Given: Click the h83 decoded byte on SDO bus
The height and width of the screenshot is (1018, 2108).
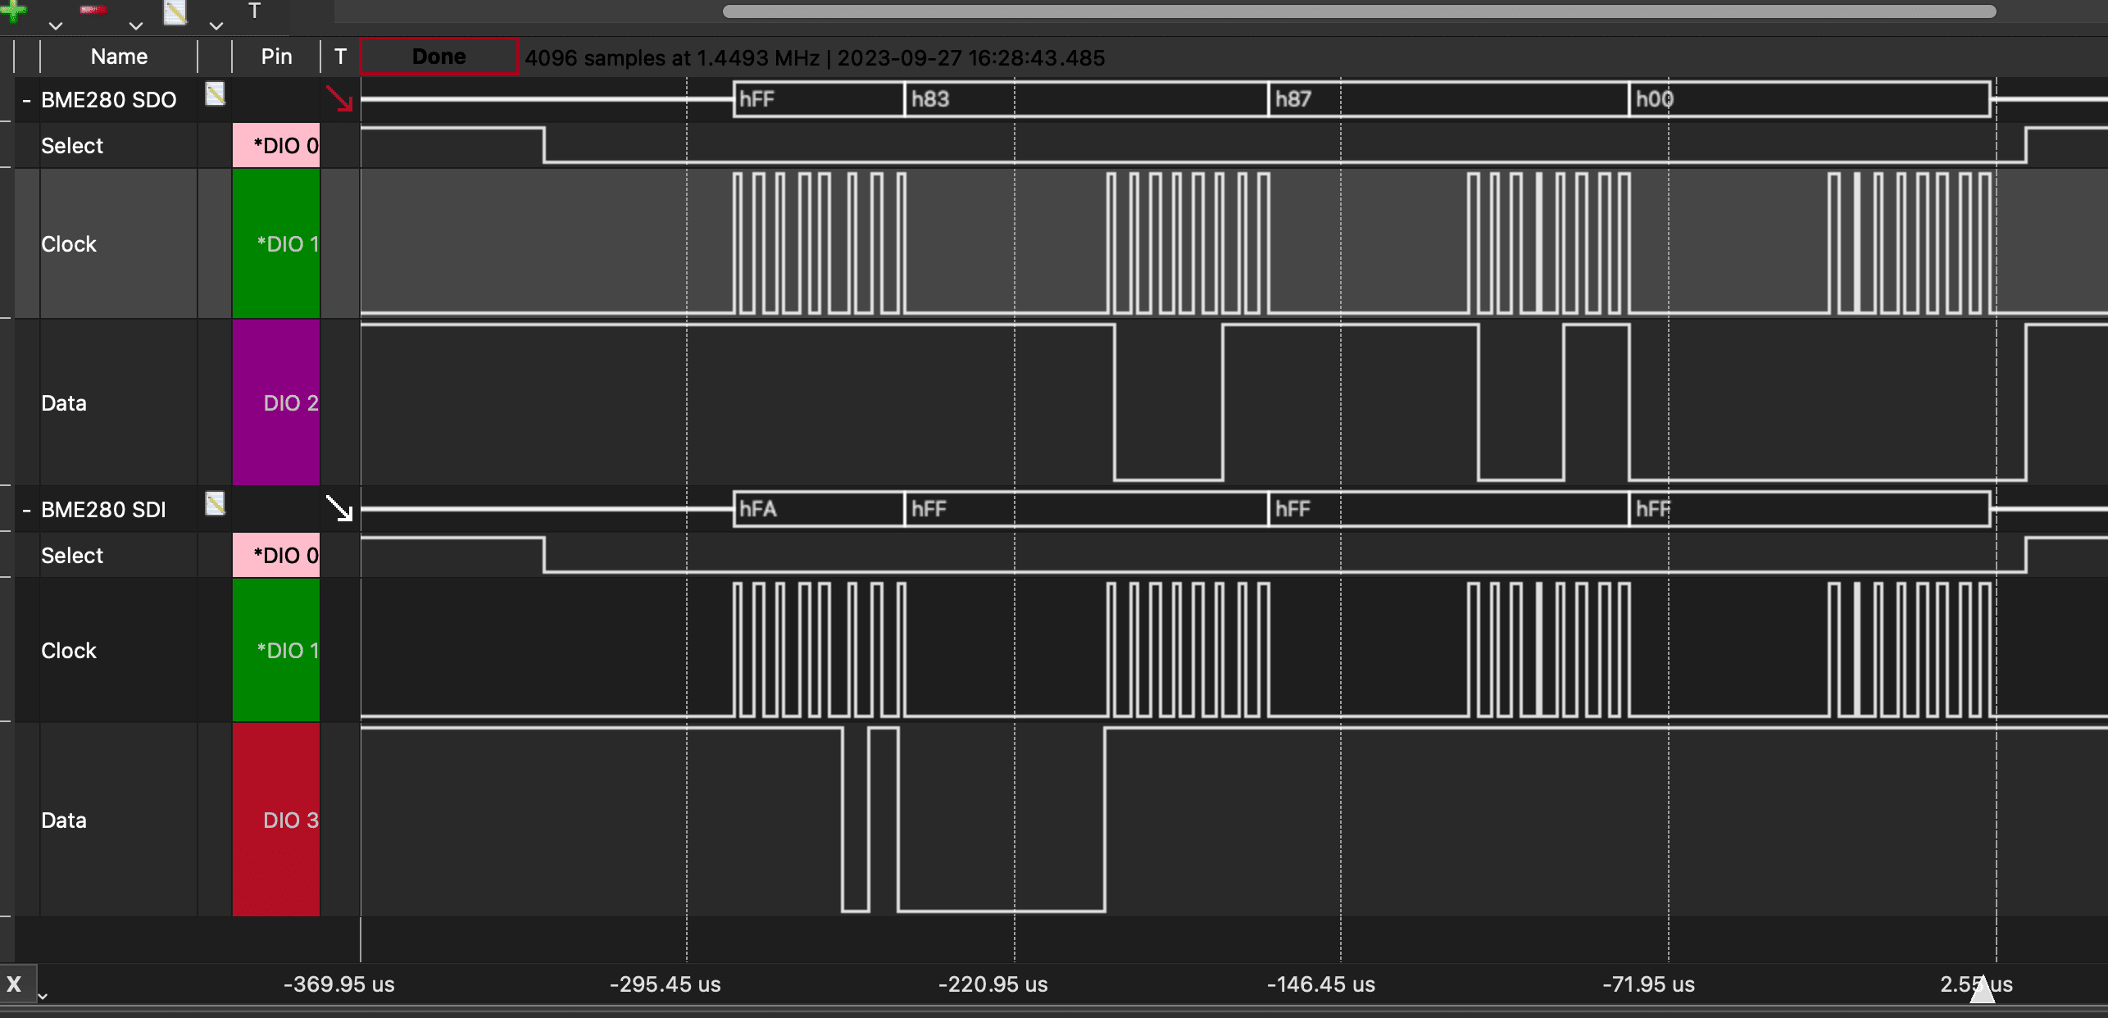Looking at the screenshot, I should tap(1086, 99).
